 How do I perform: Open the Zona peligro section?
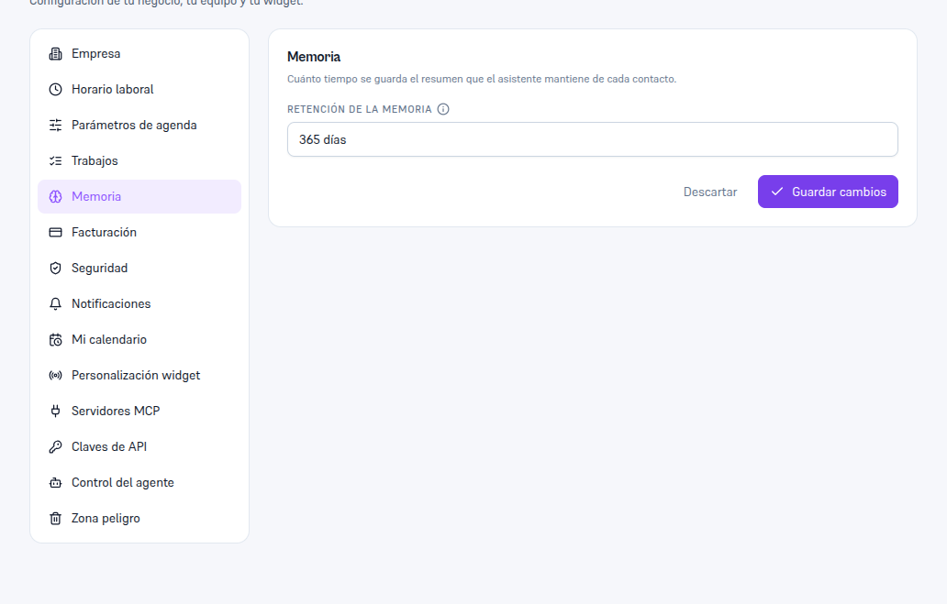click(x=139, y=519)
